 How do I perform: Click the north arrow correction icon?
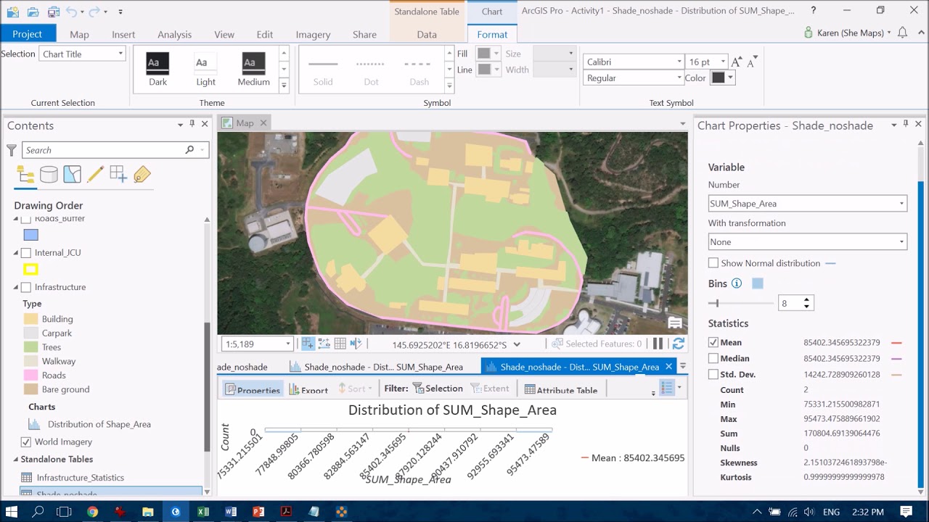356,344
